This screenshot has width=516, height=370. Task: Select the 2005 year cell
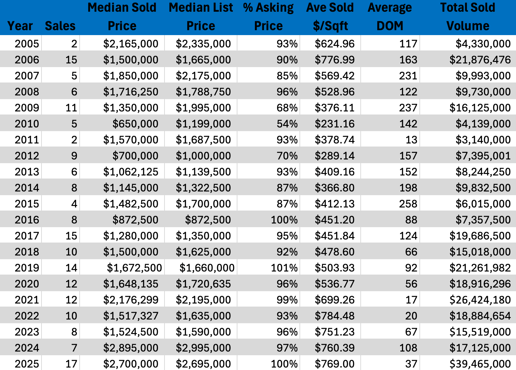27,44
